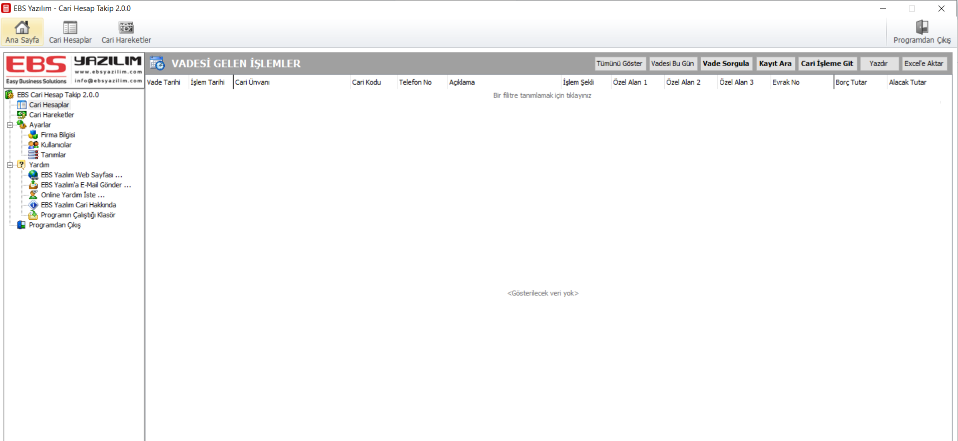This screenshot has width=958, height=441.
Task: Click the filter definition row text
Action: coord(542,96)
